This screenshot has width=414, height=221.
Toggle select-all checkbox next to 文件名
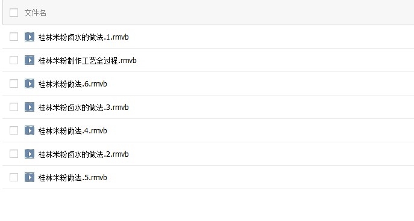(14, 13)
